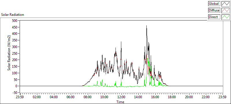231x104 pixels.
Task: Select the 250 y-axis value
Action: [14, 53]
